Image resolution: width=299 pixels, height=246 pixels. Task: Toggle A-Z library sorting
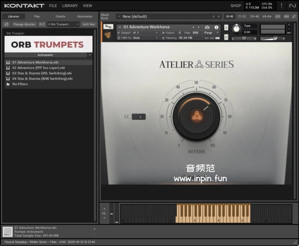coord(42,24)
